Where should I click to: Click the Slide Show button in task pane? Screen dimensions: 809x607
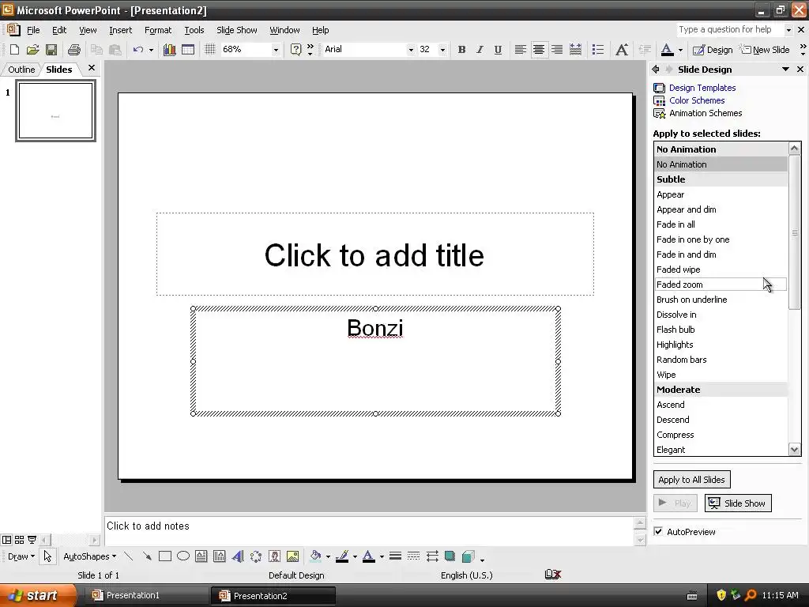click(738, 503)
